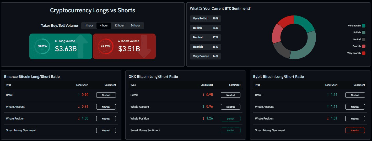The image size is (372, 141).
Task: Vote Very Bullish in sentiment poll
Action: [x=206, y=19]
